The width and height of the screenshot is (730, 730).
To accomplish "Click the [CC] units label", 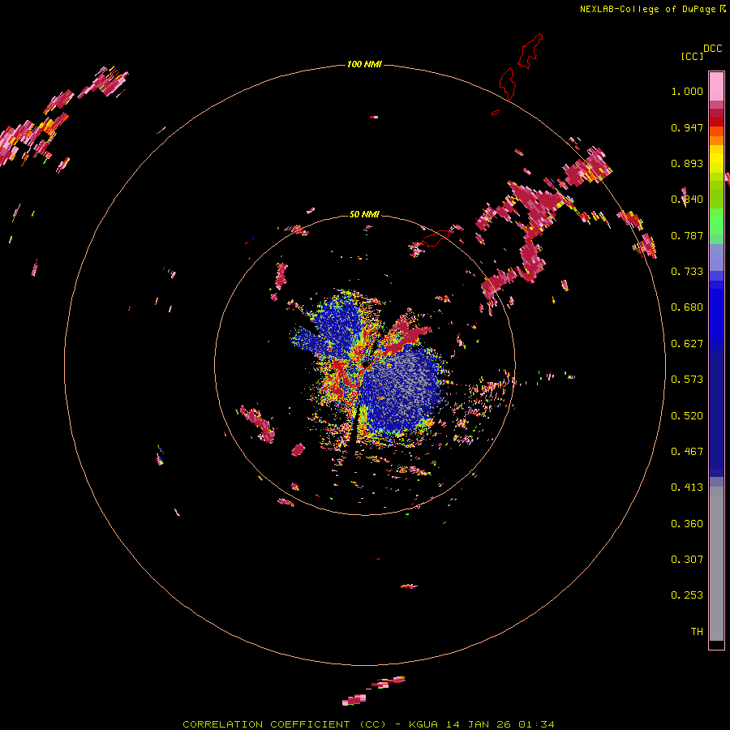I will [x=692, y=56].
